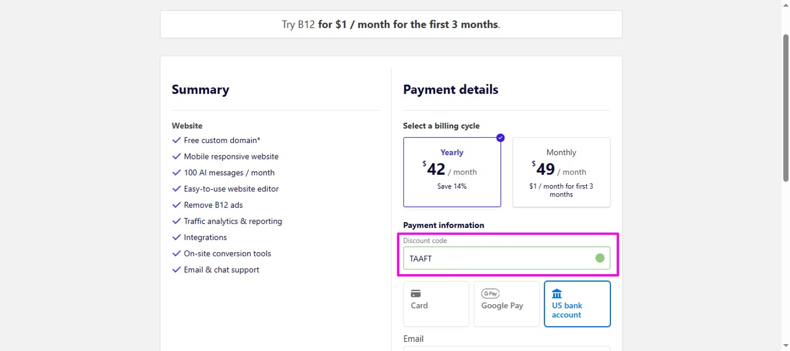Choose the US bank account payment method
The height and width of the screenshot is (351, 790).
pos(577,304)
